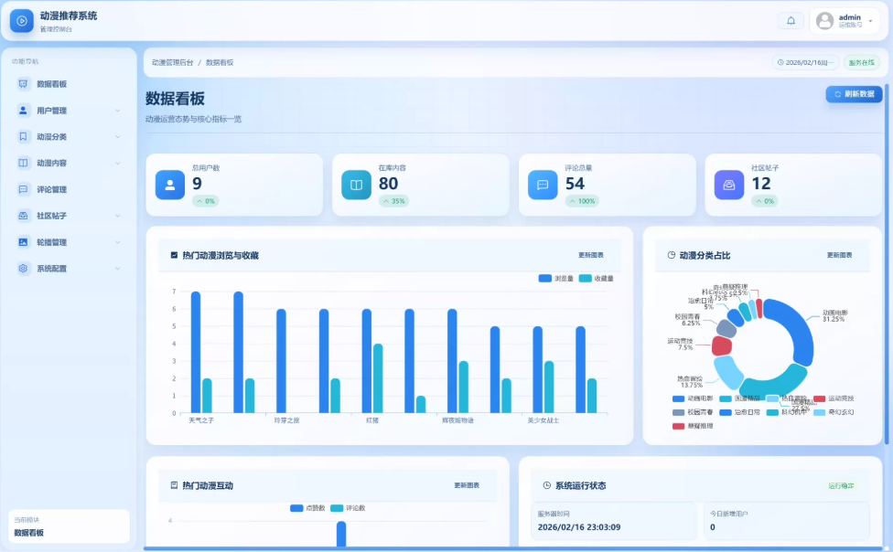Click the clock icon beside 系统运行状态
This screenshot has height=552, width=893.
(x=547, y=485)
